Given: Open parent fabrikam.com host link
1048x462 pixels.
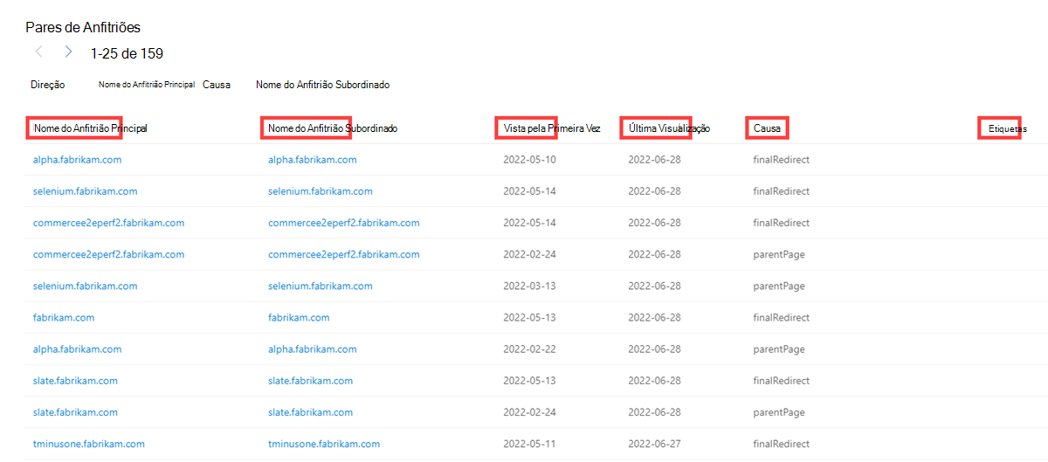Looking at the screenshot, I should 64,317.
